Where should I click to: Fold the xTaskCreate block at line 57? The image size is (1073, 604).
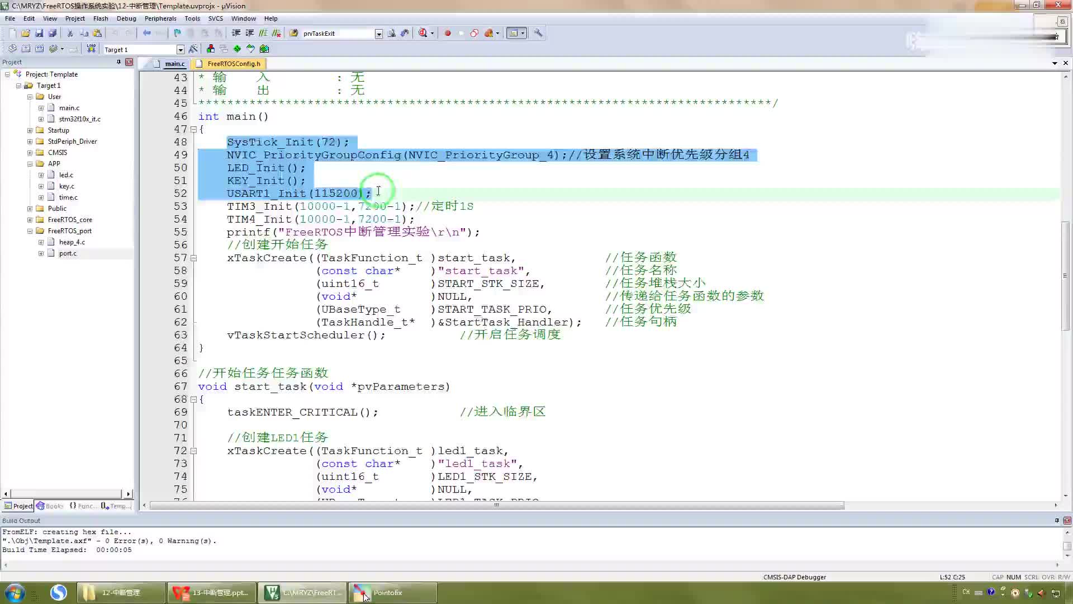click(193, 258)
